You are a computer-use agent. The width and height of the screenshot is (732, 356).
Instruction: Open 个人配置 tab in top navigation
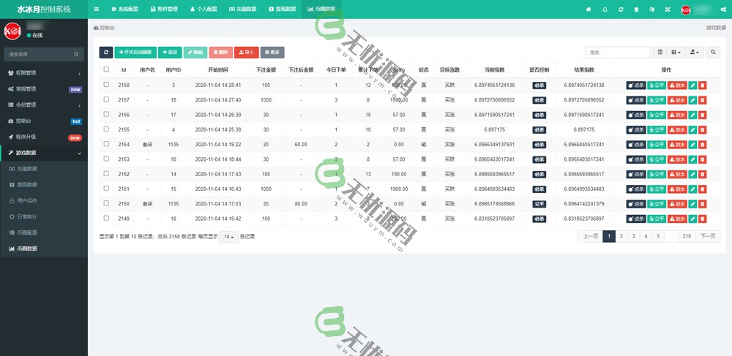[x=203, y=10]
